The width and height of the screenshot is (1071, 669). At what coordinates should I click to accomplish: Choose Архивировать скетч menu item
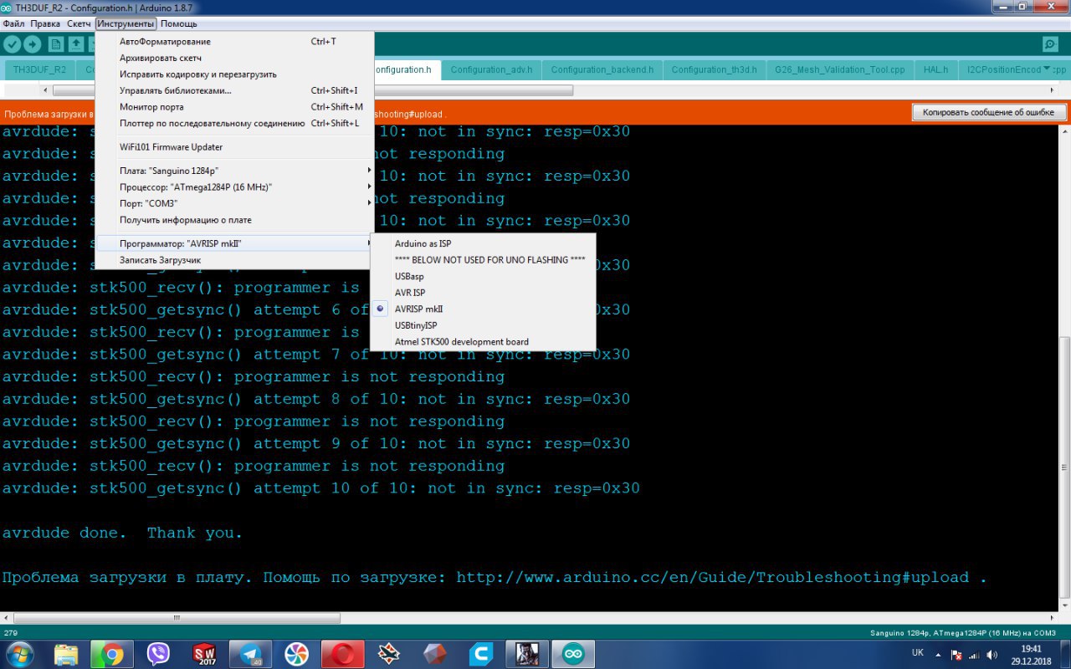point(234,58)
